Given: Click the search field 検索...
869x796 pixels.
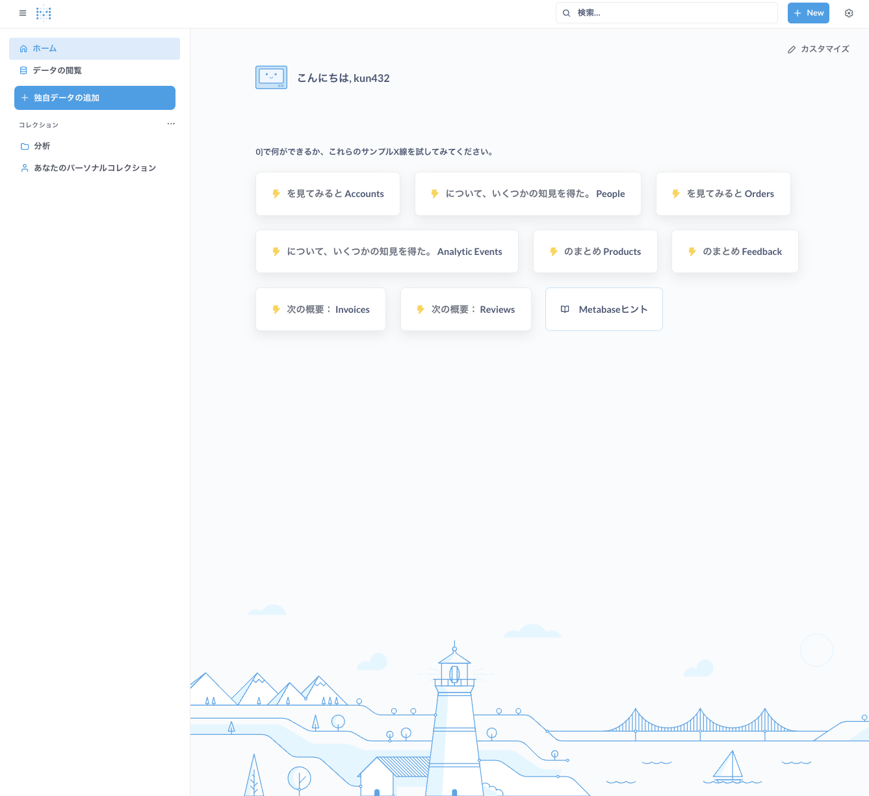Looking at the screenshot, I should (x=666, y=13).
